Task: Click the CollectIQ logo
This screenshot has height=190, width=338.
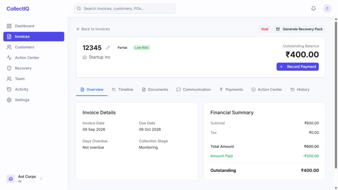Action: 18,9
